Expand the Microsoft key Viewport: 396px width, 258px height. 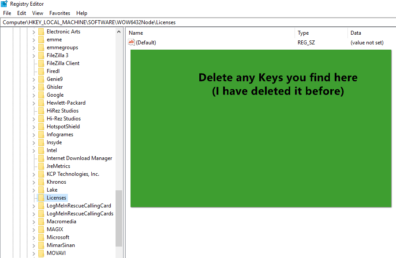(x=34, y=238)
